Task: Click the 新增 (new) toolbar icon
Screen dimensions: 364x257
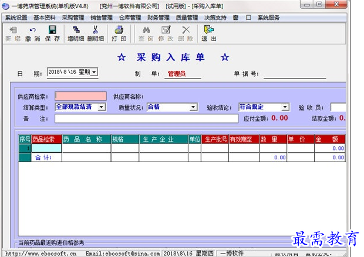Action: 14,34
